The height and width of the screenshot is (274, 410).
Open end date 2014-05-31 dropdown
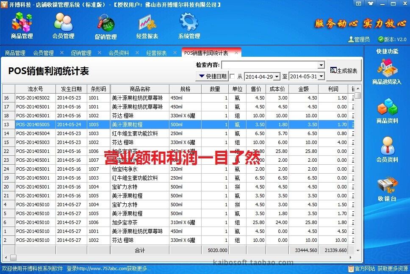click(x=321, y=77)
